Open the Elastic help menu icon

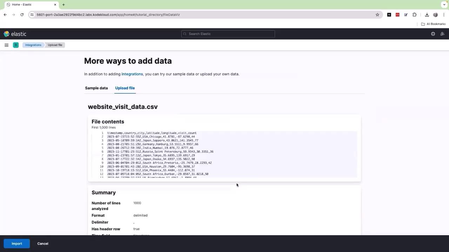tap(433, 34)
